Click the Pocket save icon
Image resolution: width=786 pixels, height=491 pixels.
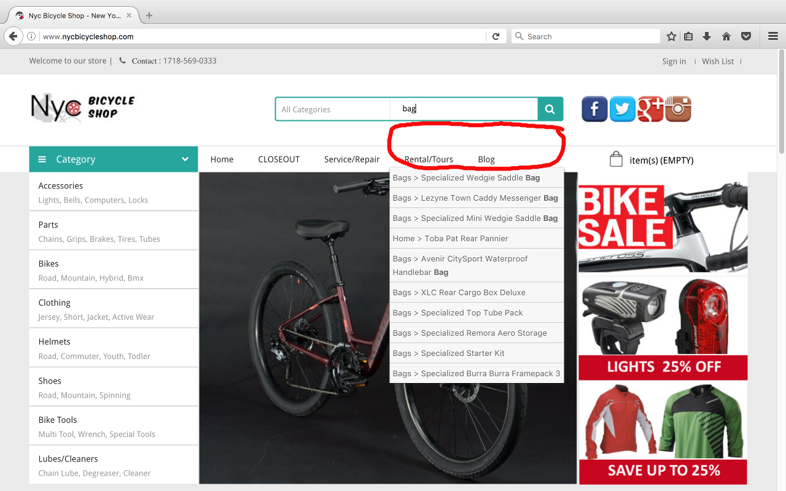pos(746,37)
